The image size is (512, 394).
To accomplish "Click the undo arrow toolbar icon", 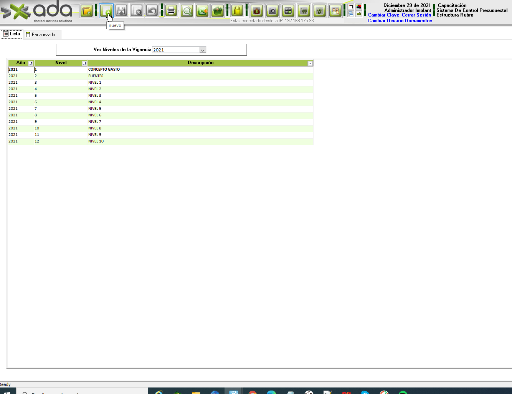I will point(152,11).
